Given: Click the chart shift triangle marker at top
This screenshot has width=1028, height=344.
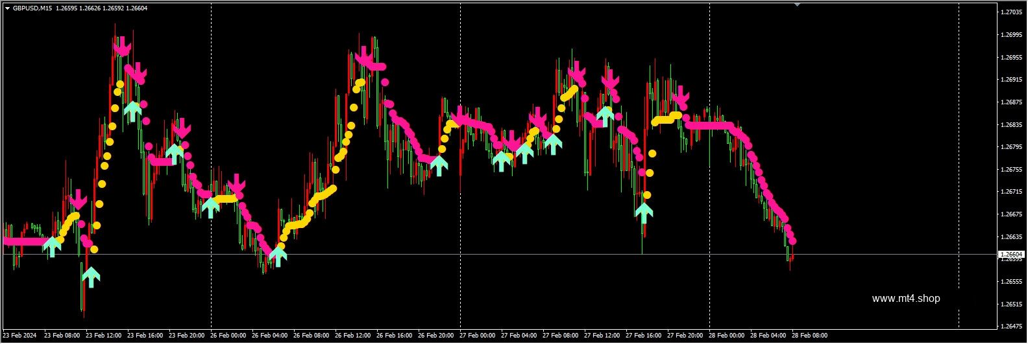Looking at the screenshot, I should click(797, 5).
